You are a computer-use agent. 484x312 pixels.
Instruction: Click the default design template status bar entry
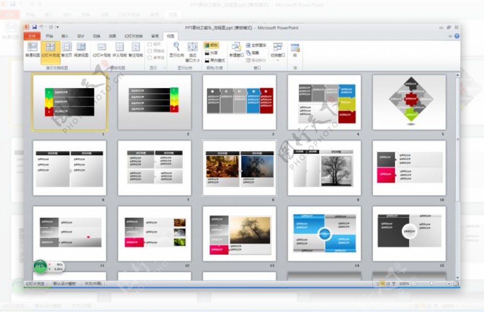64,284
